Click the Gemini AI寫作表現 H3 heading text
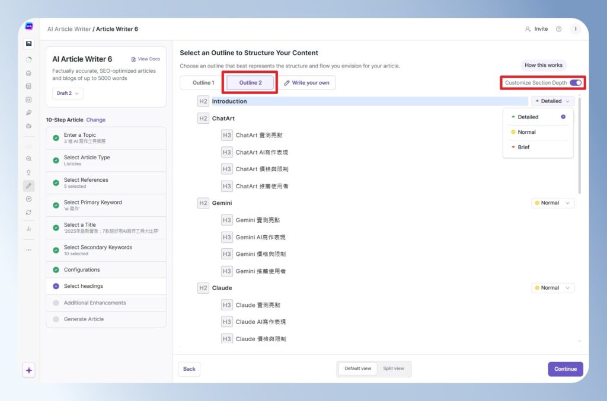This screenshot has height=401, width=607. [261, 237]
